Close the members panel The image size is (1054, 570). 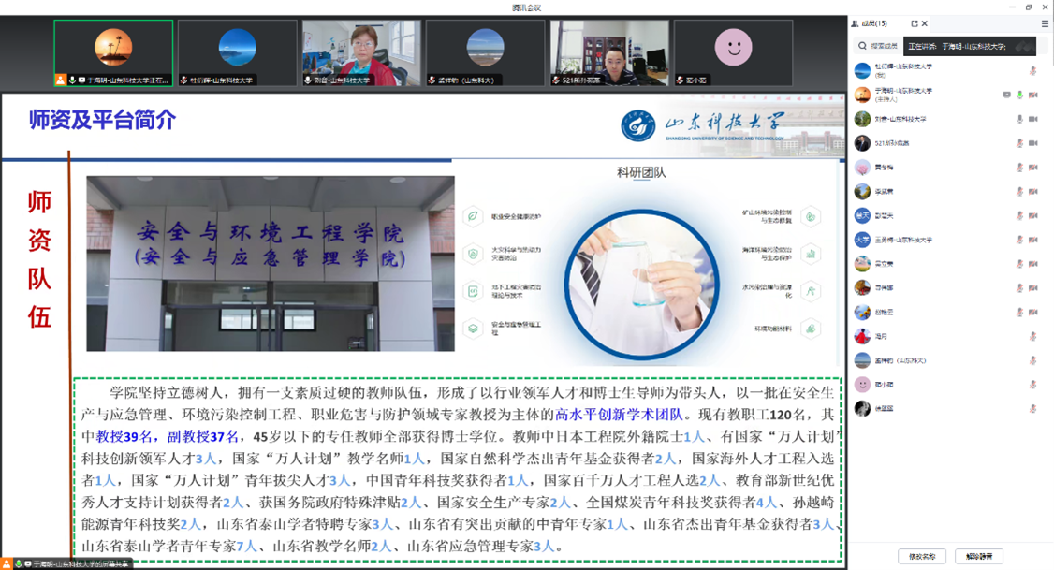tap(925, 23)
